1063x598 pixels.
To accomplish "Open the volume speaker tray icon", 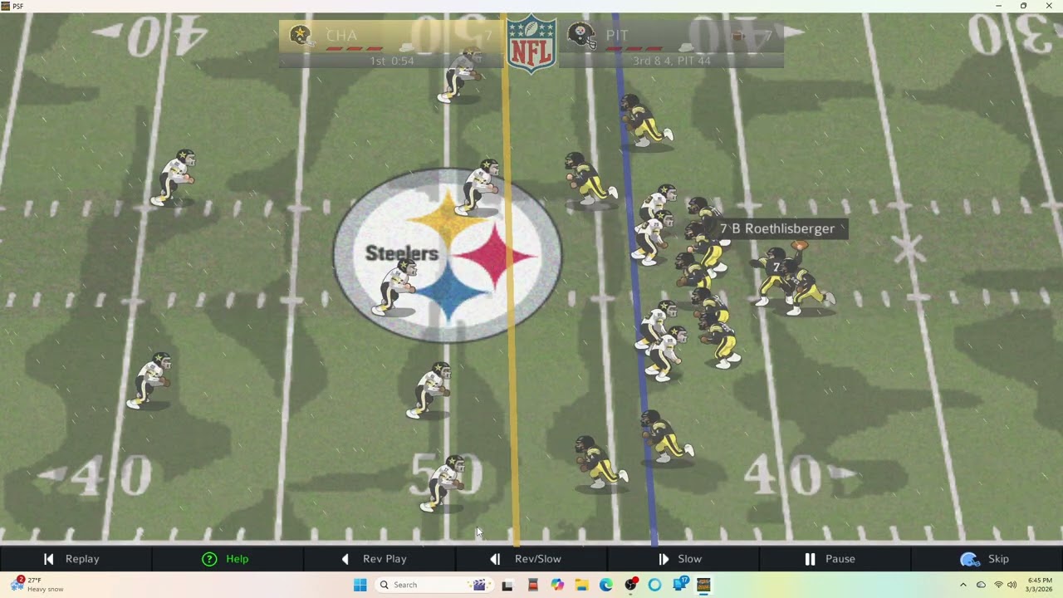I will pyautogui.click(x=1012, y=585).
